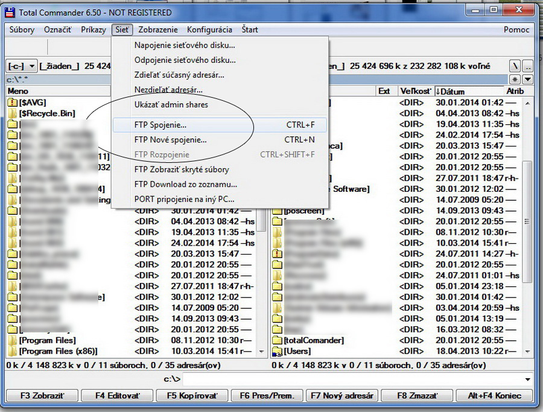This screenshot has height=412, width=543.
Task: Open the command line history dropdown
Action: coord(527,379)
